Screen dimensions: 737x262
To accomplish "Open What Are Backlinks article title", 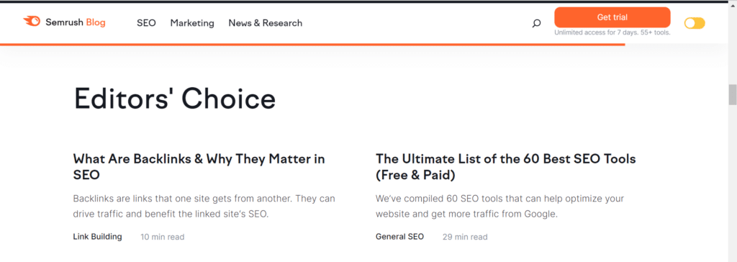I will coord(199,167).
